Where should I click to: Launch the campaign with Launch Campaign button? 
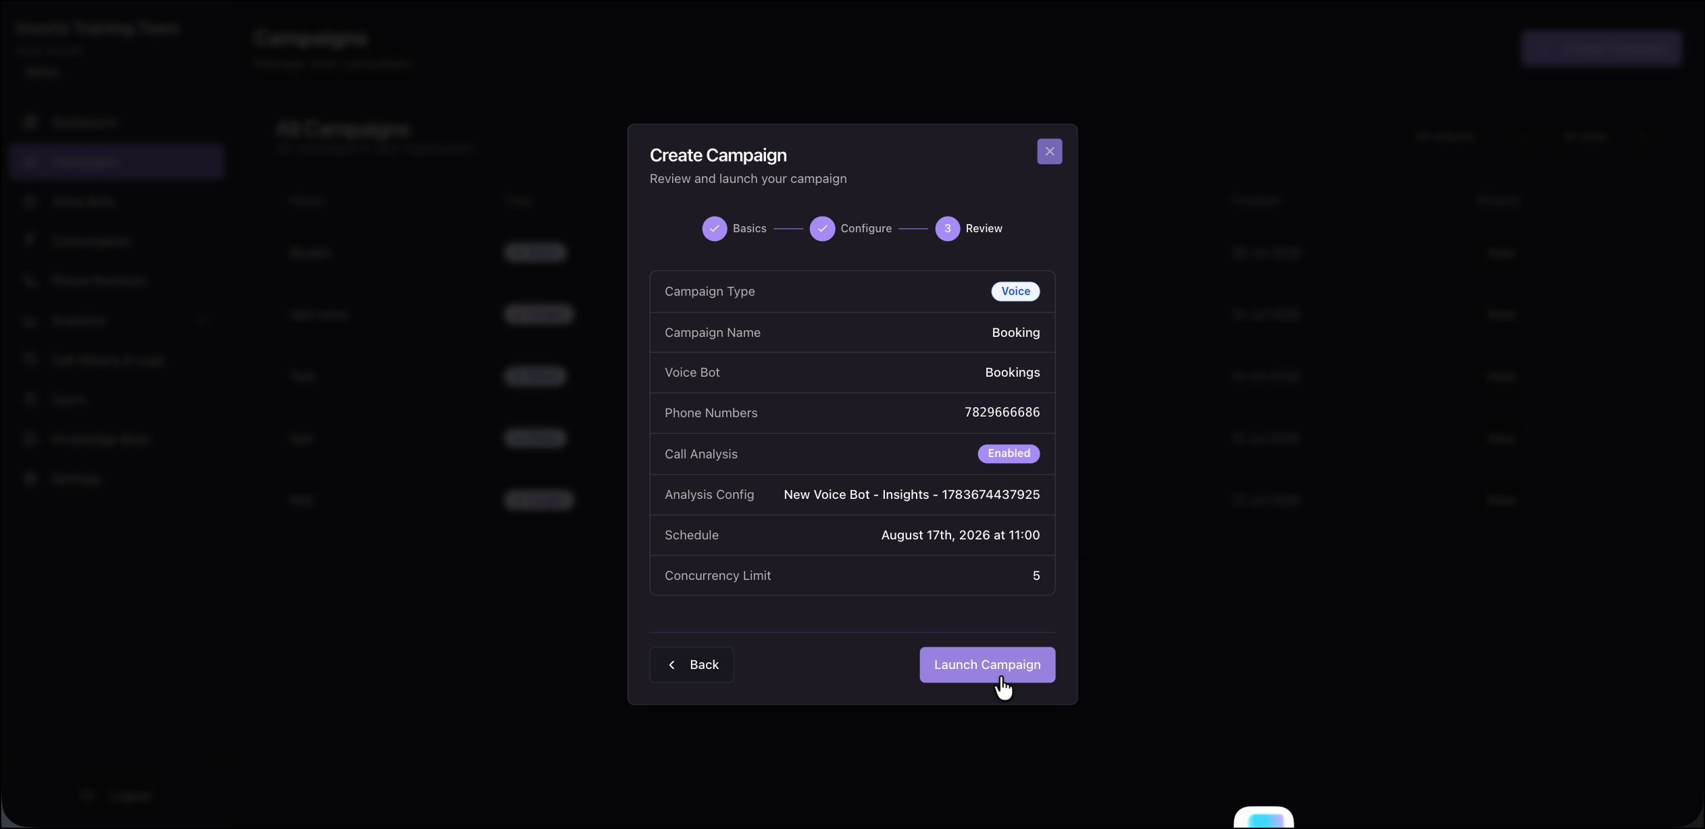[987, 665]
